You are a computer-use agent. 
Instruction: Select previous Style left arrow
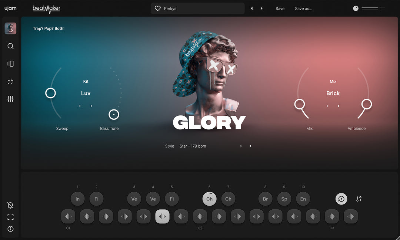(241, 146)
